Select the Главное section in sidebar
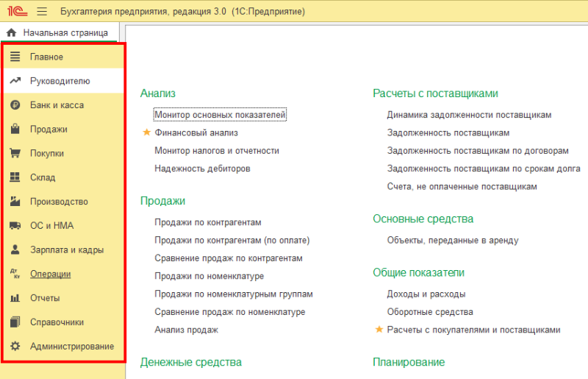Screen dimensions: 588x379 pyautogui.click(x=46, y=57)
